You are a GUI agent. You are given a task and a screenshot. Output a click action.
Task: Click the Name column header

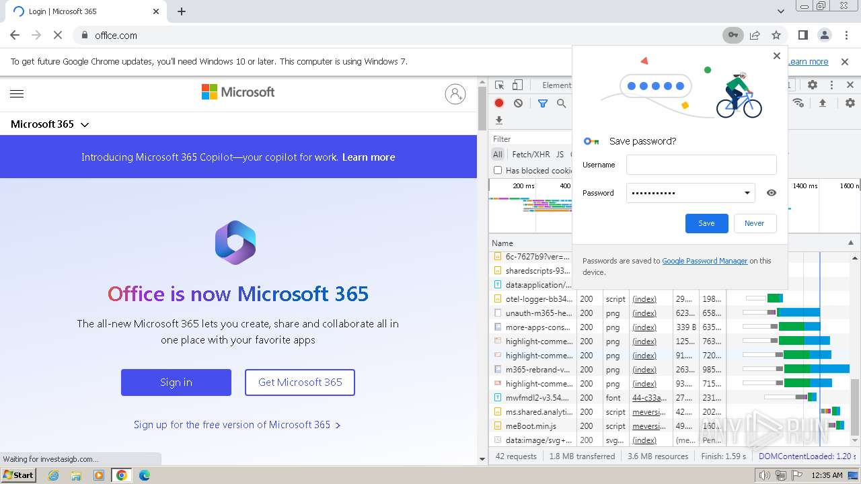531,243
